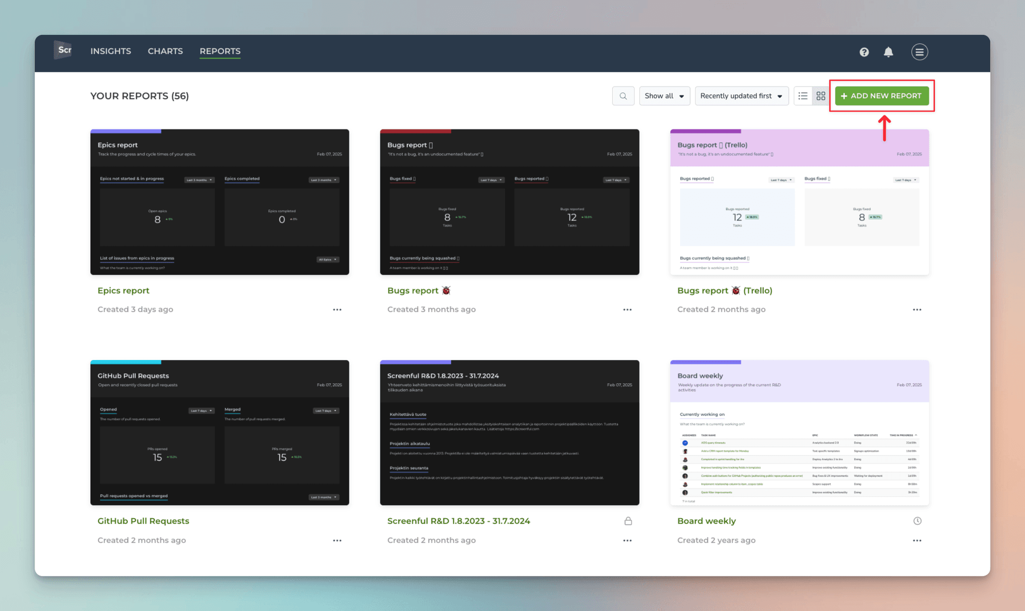The height and width of the screenshot is (611, 1025).
Task: Open the hamburger account menu
Action: point(919,52)
